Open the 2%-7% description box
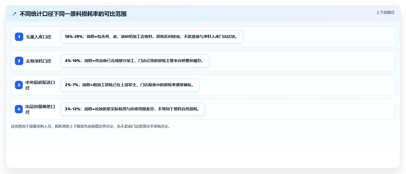This screenshot has width=406, height=174. tap(130, 85)
